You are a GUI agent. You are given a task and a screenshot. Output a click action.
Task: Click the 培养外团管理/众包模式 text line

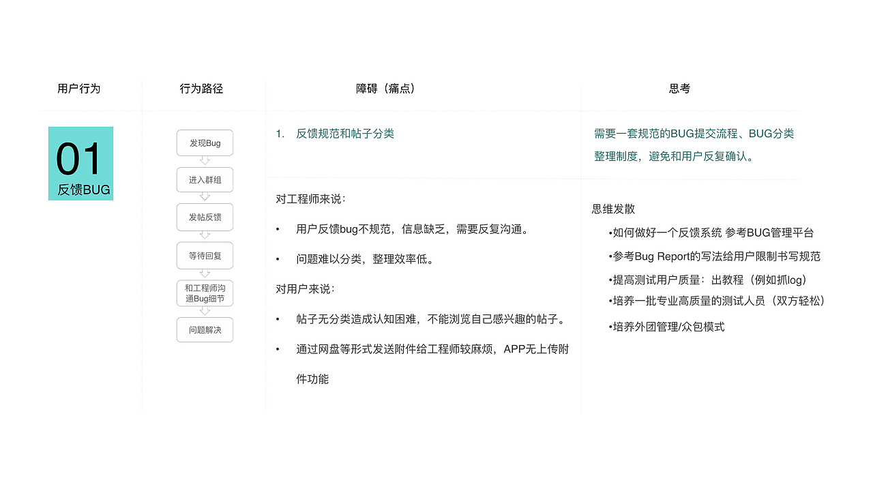(667, 327)
